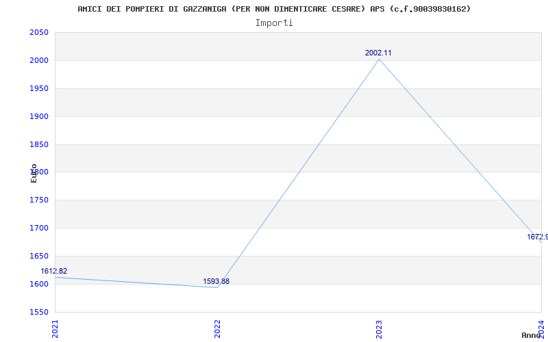Click the 1612.82 data point label
The height and width of the screenshot is (342, 548).
pyautogui.click(x=54, y=271)
